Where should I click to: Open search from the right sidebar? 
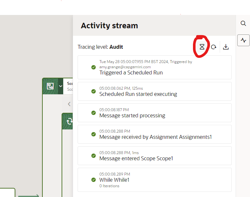[243, 23]
